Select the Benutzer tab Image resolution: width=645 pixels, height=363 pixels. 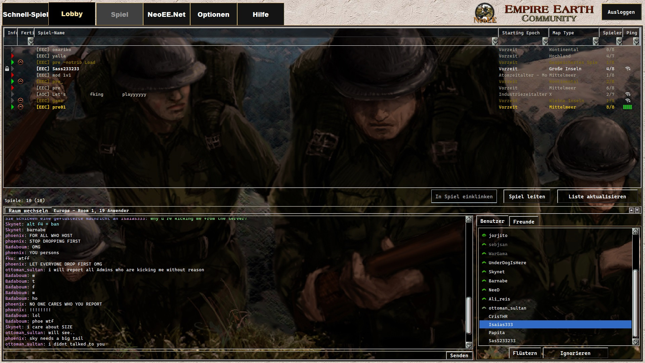click(492, 221)
